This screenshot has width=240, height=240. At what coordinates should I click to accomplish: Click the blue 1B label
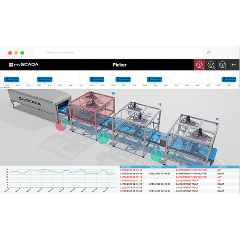click(160, 105)
